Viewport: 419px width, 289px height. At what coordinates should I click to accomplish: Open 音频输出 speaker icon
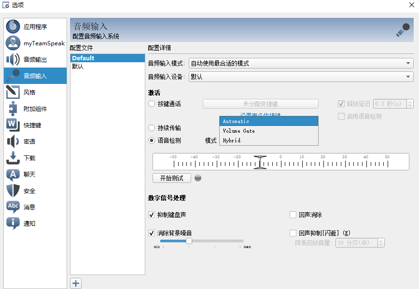coord(13,60)
